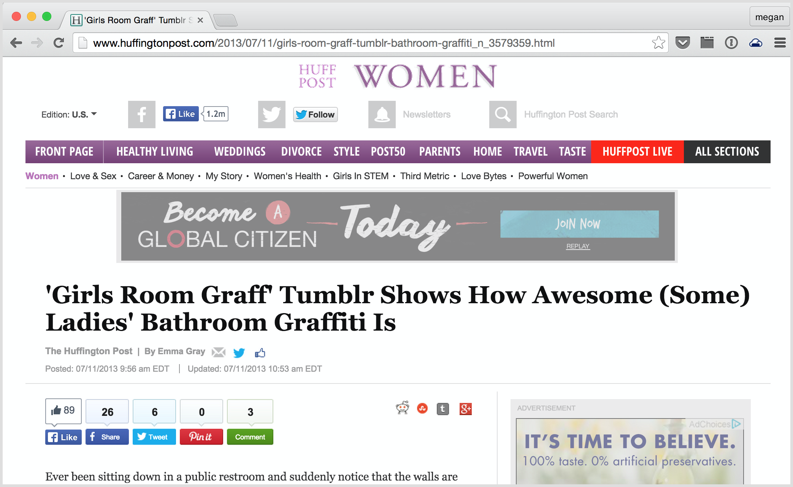Open a new browser tab

[x=226, y=20]
